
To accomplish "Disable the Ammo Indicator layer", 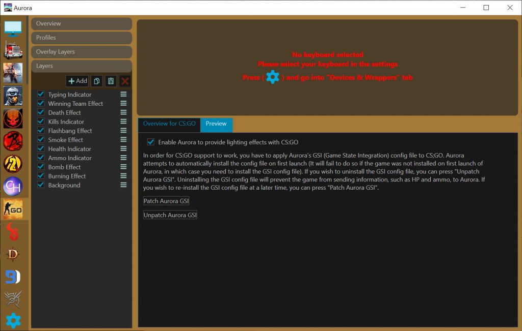I will [41, 158].
